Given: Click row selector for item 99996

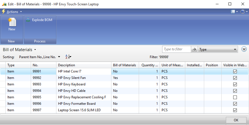Looking at the screenshot, I should point(3,104).
